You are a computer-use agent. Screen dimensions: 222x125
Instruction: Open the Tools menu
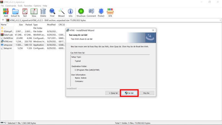[20, 6]
